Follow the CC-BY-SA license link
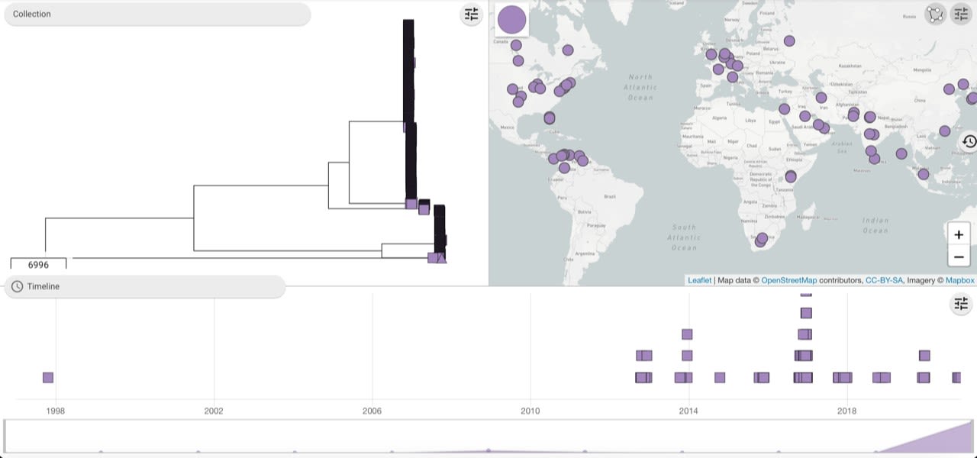This screenshot has height=458, width=977. click(884, 280)
